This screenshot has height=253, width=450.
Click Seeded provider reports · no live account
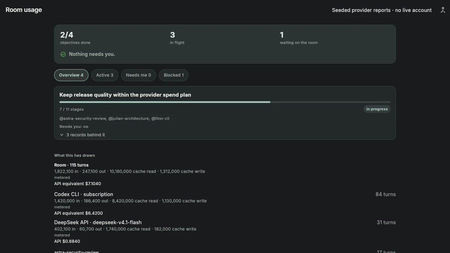(x=382, y=10)
